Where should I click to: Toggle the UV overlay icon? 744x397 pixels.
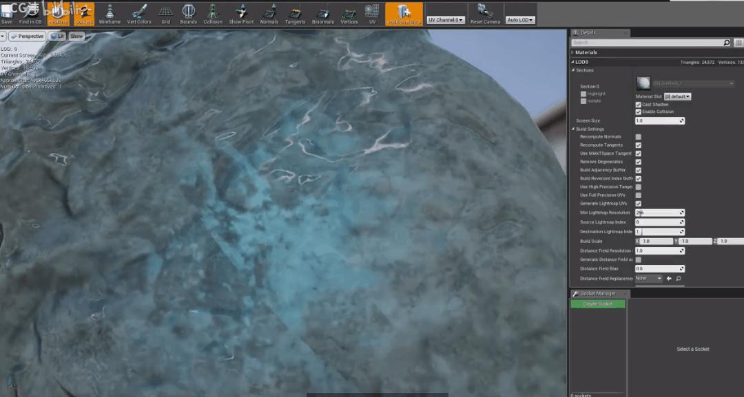tap(372, 14)
